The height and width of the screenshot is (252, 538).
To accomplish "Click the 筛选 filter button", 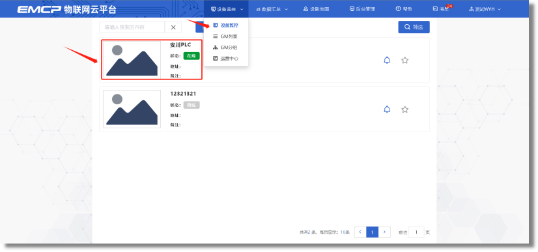I will 414,27.
